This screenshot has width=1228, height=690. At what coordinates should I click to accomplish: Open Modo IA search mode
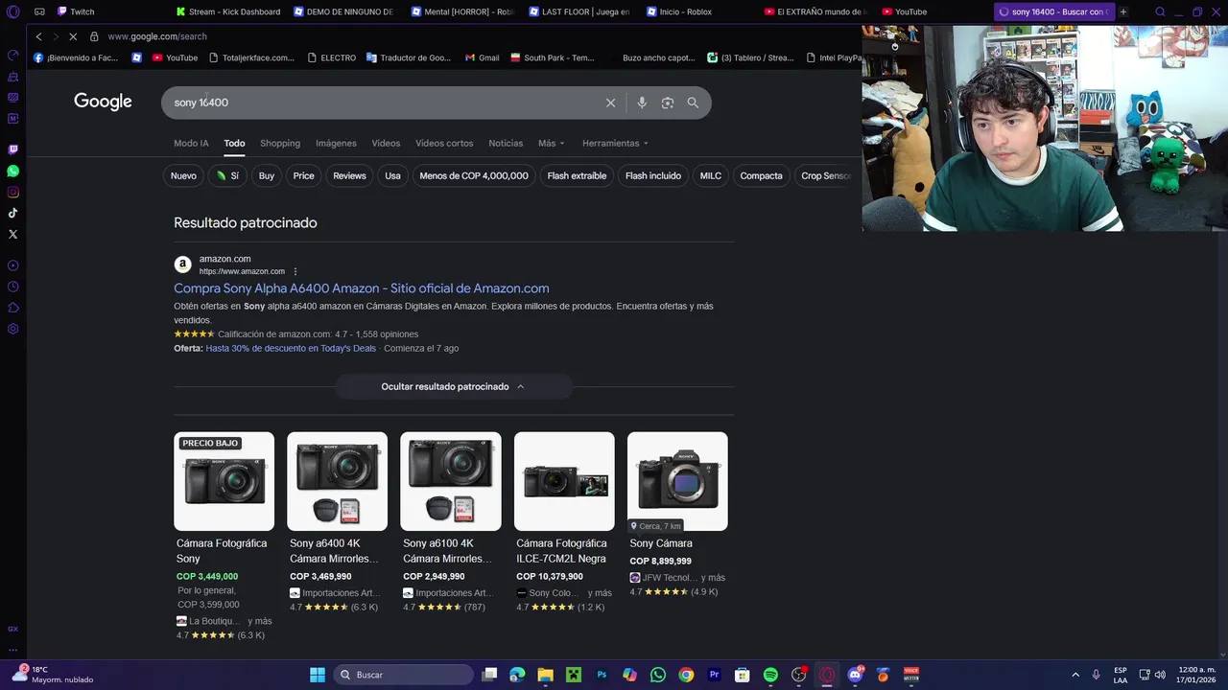191,143
